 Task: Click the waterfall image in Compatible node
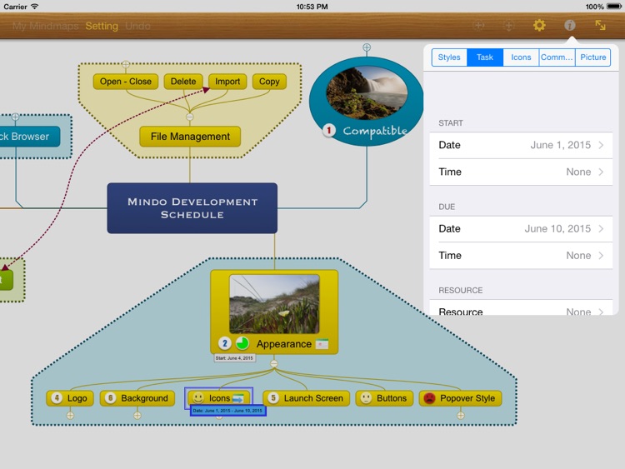pos(367,93)
